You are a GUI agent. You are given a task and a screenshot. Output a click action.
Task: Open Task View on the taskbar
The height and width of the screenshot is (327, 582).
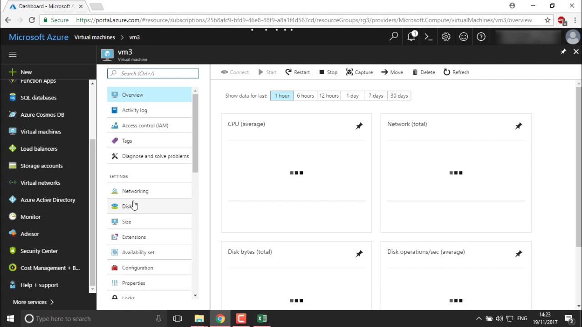178,318
